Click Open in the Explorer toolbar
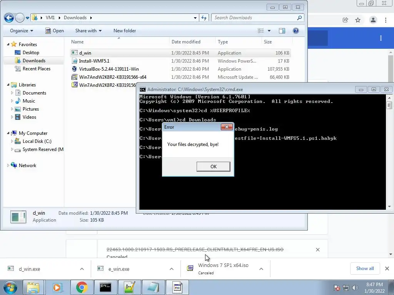Screen dimensions: 394x295 (55, 31)
